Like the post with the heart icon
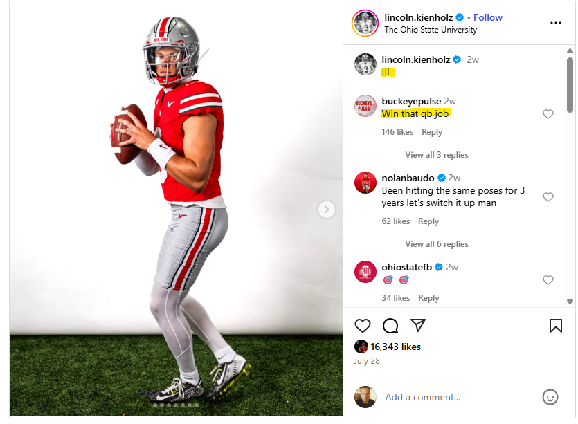 coord(363,325)
